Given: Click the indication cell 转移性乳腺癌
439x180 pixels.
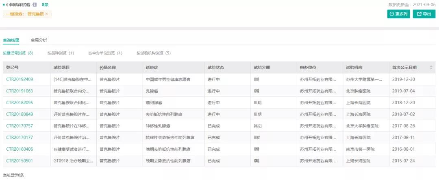Looking at the screenshot, I should 158,126.
